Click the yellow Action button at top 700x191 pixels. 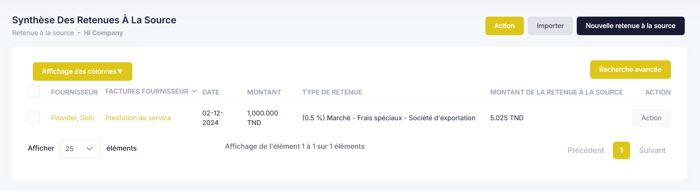[504, 26]
